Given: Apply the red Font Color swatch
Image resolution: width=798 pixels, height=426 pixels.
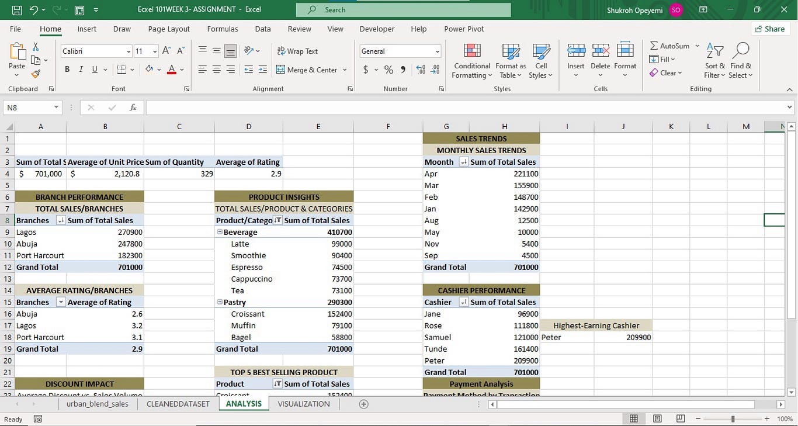Looking at the screenshot, I should 172,70.
